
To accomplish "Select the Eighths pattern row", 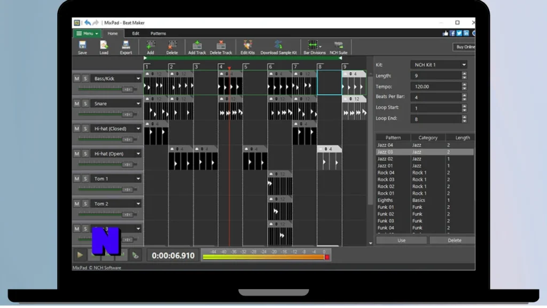I will pos(425,200).
